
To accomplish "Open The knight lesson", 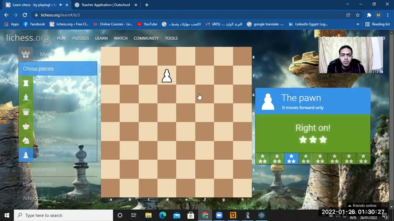I will (46, 141).
